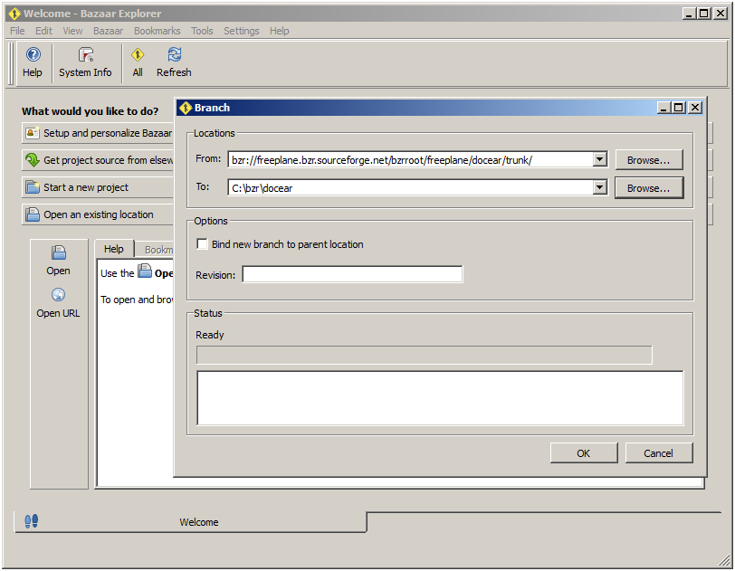Open the File menu
The width and height of the screenshot is (735, 571).
17,31
